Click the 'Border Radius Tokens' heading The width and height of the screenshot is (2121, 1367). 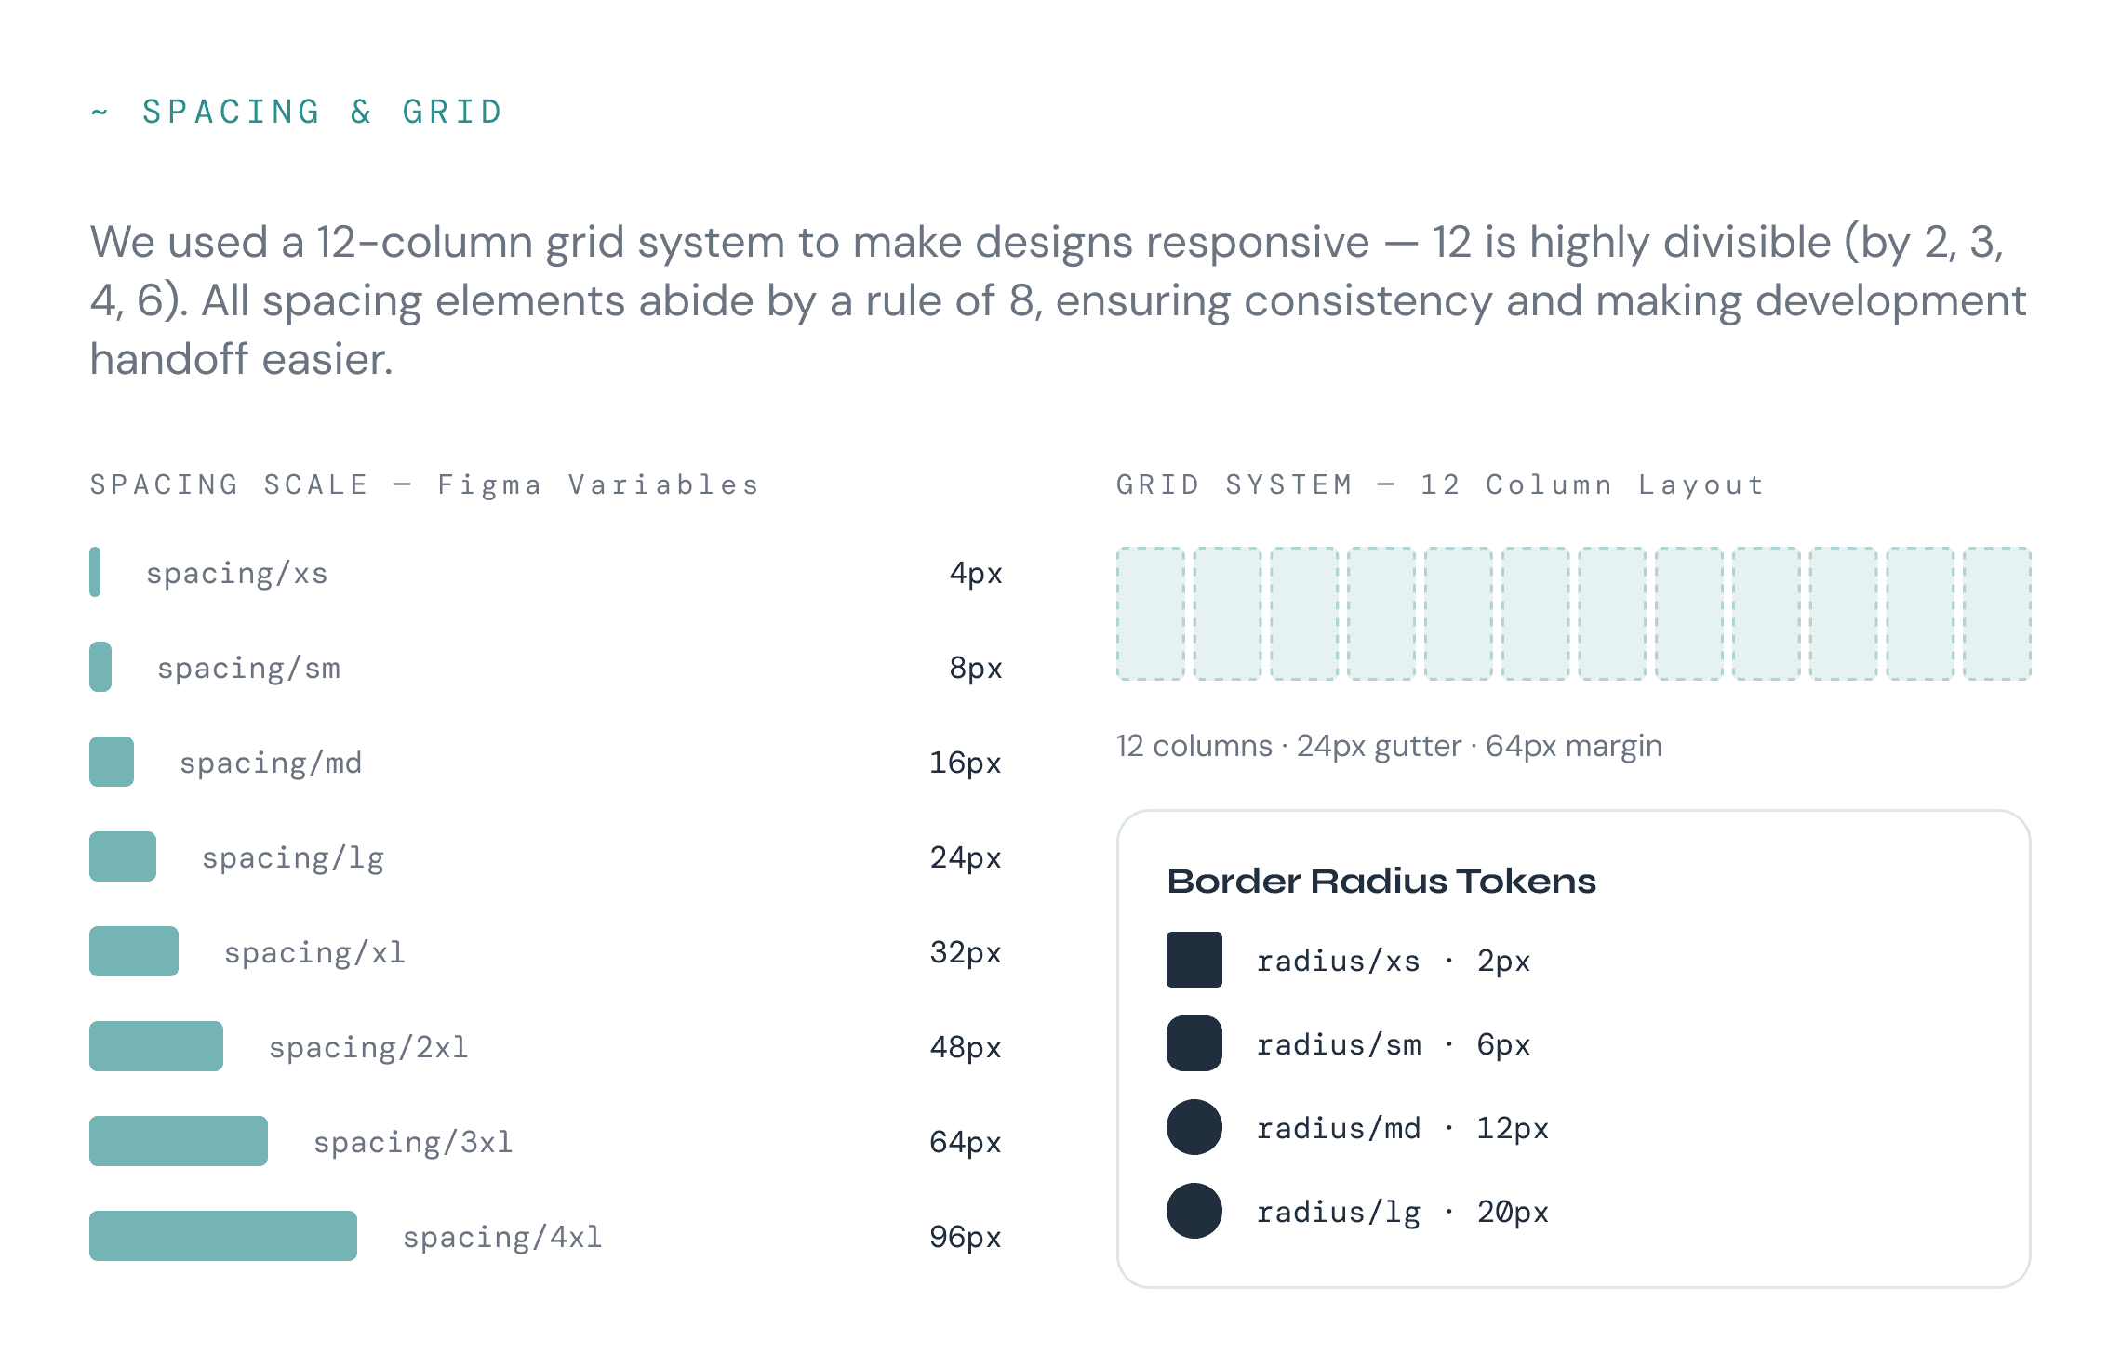pos(1381,881)
